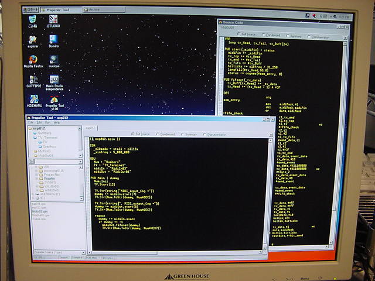Select the Graphics object in the tree

pyautogui.click(x=47, y=147)
